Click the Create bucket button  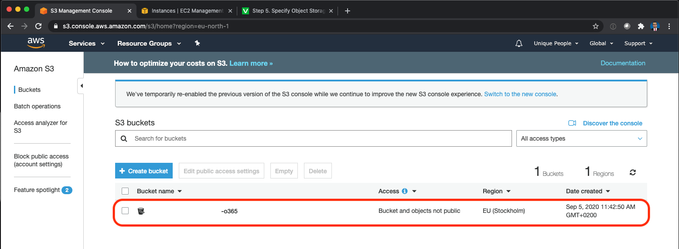(x=144, y=171)
